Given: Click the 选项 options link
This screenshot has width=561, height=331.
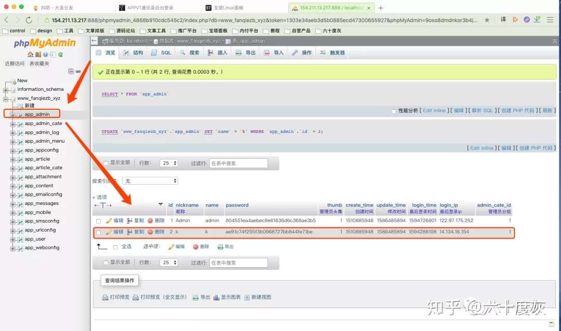Looking at the screenshot, I should [99, 197].
